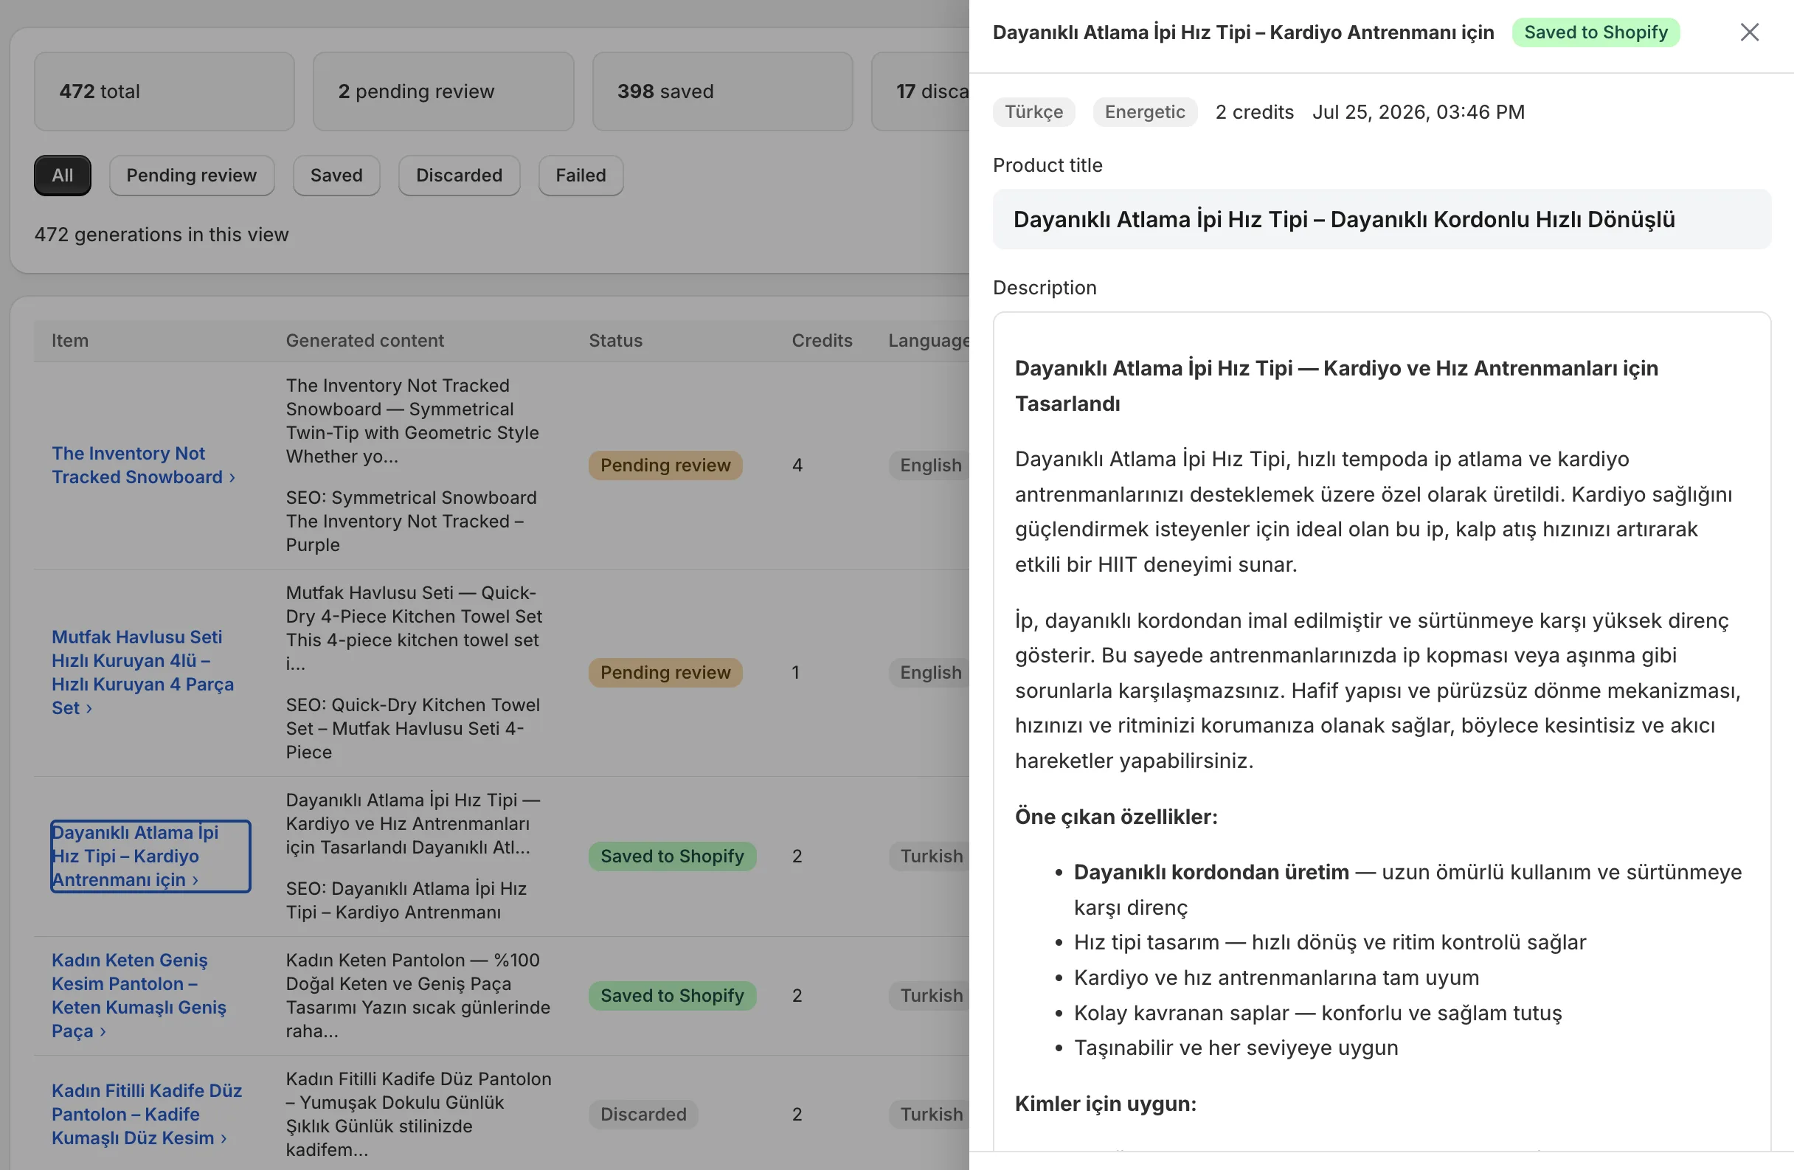
Task: Click the Energetic tone tag
Action: pos(1144,112)
